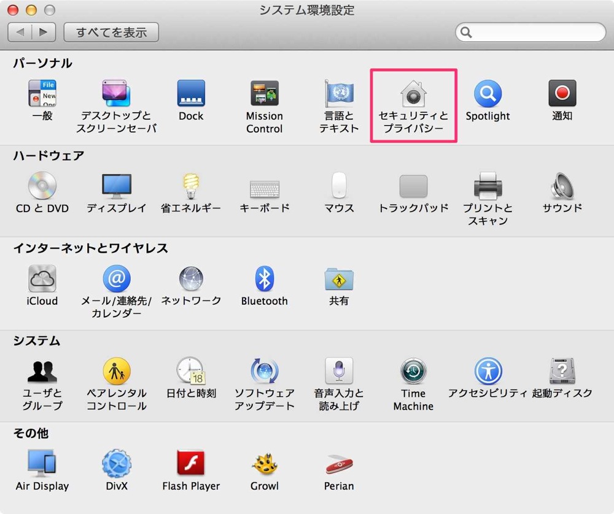The height and width of the screenshot is (514, 614).
Task: Click the すべてを表示 button
Action: tap(111, 32)
